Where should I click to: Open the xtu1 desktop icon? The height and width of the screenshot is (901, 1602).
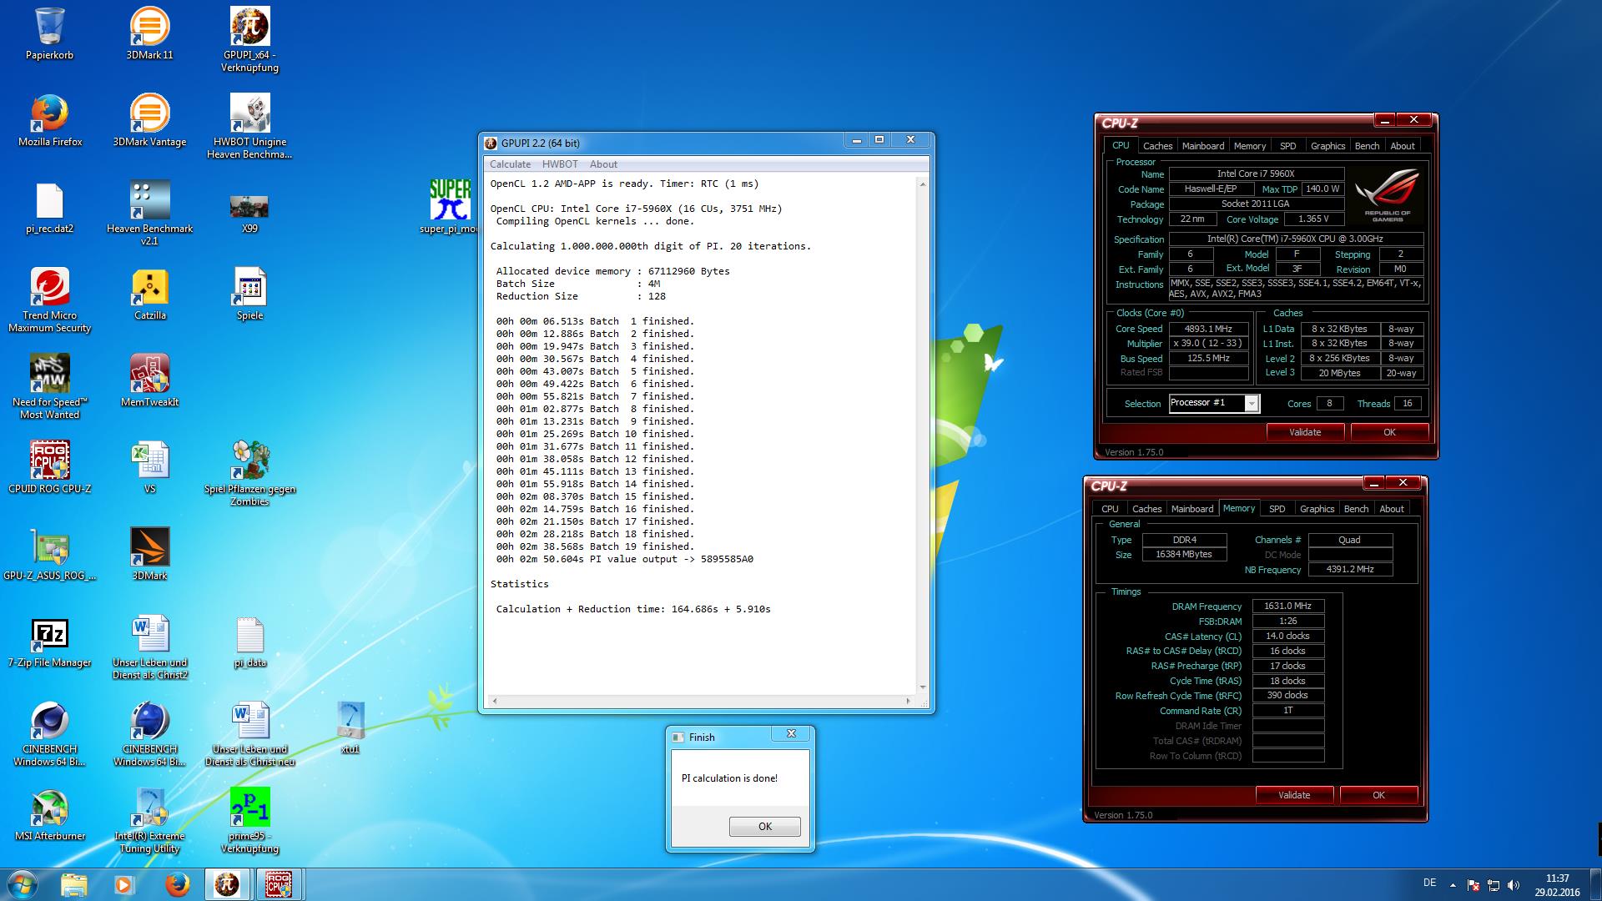pos(350,727)
